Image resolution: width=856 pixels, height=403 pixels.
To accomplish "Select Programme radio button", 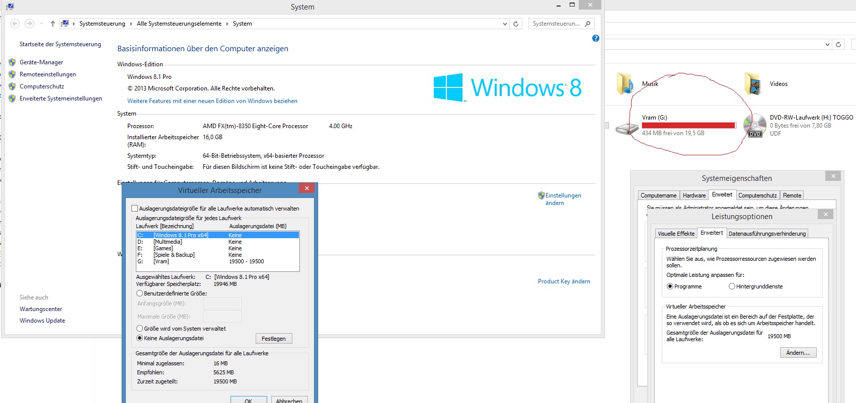I will tap(670, 286).
